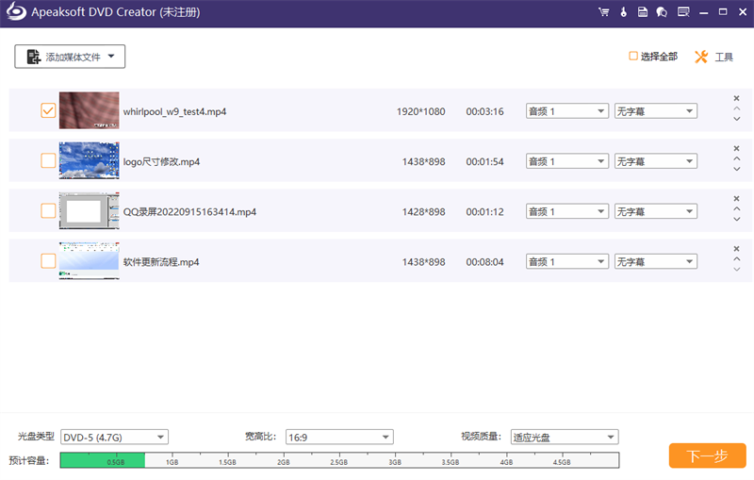Open 音频 1 dropdown for whirlpool_w9_test4.mp4
The width and height of the screenshot is (754, 480).
click(x=567, y=111)
